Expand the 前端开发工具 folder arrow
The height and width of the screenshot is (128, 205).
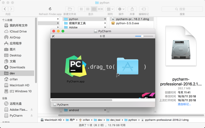105,23
